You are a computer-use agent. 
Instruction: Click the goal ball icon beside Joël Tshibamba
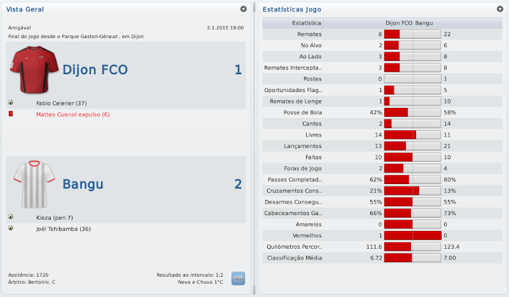11,228
